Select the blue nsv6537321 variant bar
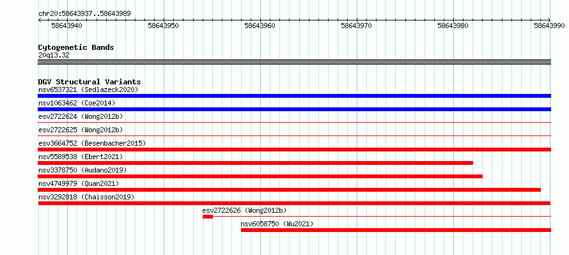This screenshot has height=255, width=569. pyautogui.click(x=294, y=96)
